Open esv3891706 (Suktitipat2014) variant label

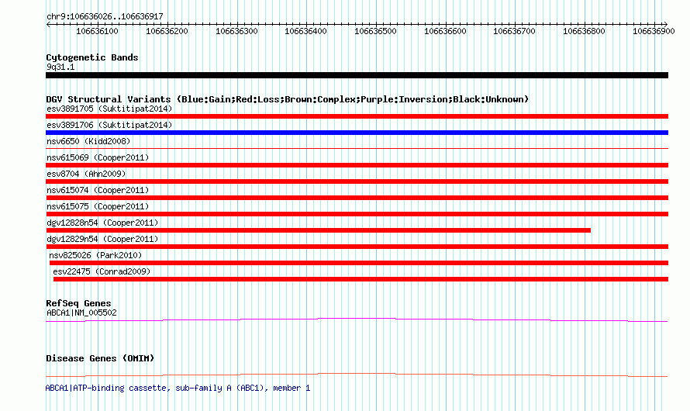[x=109, y=125]
